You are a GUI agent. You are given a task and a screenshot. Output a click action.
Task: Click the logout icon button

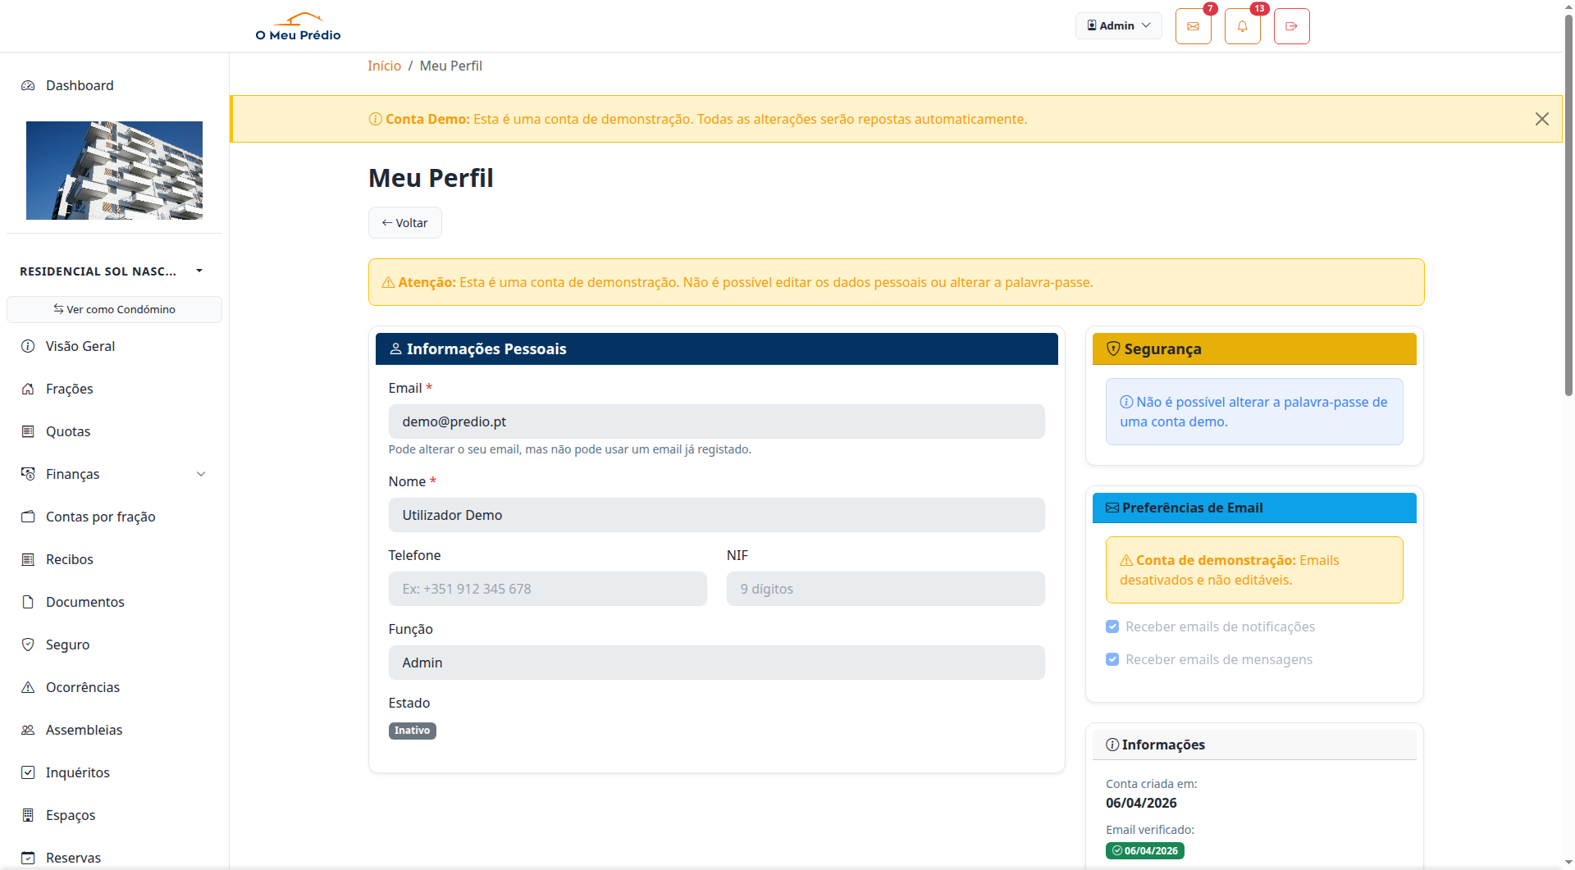(x=1291, y=26)
